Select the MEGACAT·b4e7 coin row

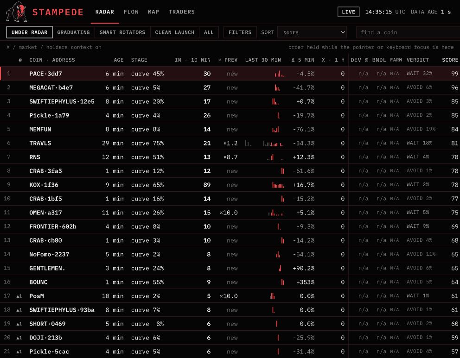click(x=230, y=88)
